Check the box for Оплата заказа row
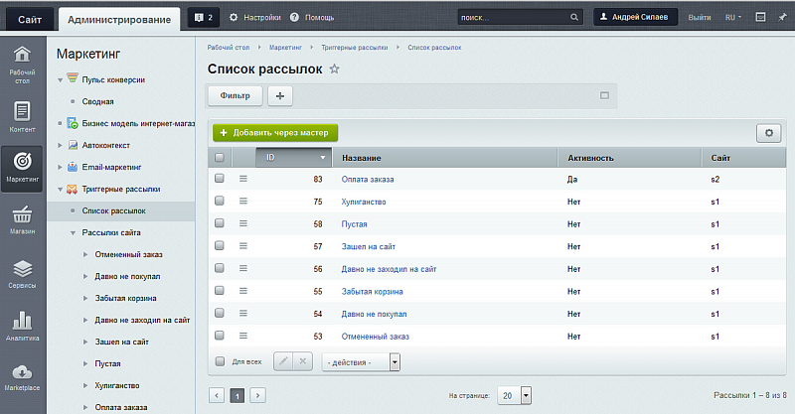 (220, 179)
